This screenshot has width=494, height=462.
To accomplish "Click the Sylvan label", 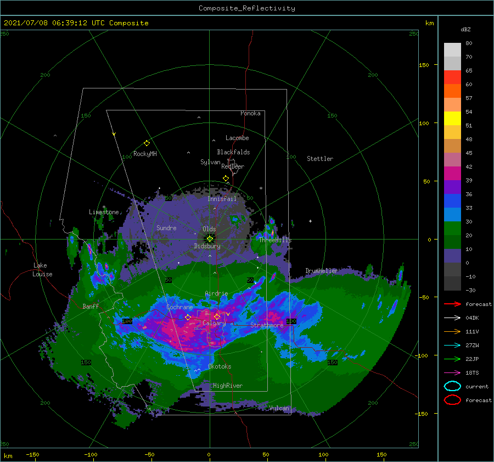I will tap(210, 162).
